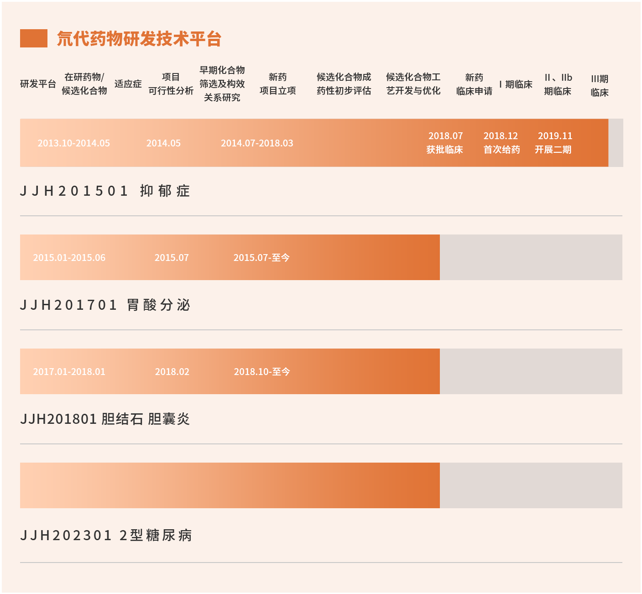
Task: Click the 氘代药物研发技术平台 heading
Action: [139, 39]
